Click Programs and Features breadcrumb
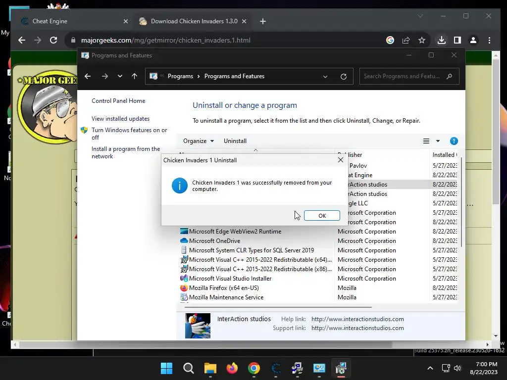This screenshot has height=380, width=507. (x=234, y=76)
